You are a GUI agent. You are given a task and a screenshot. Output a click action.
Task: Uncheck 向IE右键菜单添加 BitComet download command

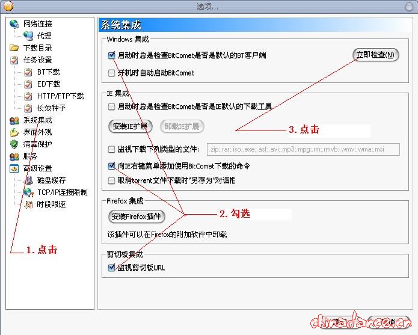[x=111, y=165]
